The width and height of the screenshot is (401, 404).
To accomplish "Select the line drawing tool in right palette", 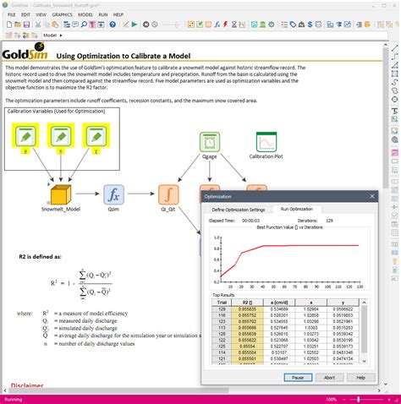I will pos(394,48).
